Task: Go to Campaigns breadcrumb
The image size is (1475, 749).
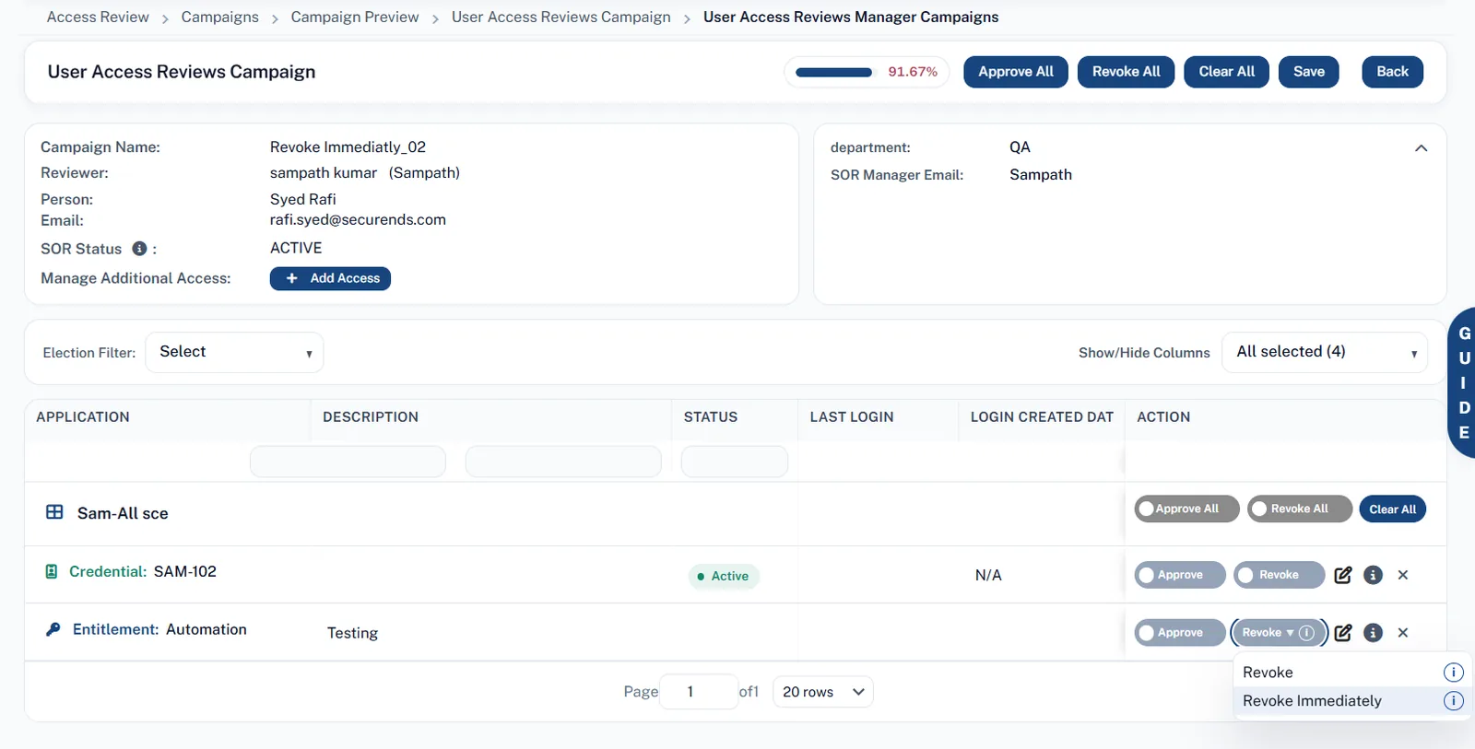Action: pyautogui.click(x=219, y=18)
